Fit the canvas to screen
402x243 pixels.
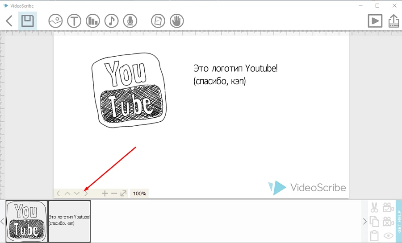pyautogui.click(x=123, y=194)
